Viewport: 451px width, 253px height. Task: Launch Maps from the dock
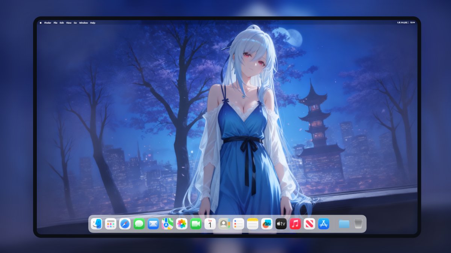click(167, 224)
